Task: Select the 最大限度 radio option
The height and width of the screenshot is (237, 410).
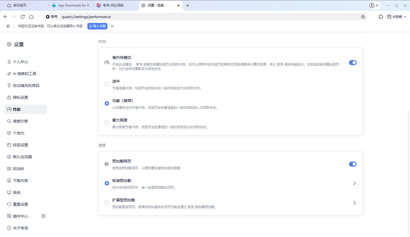Action: point(107,123)
